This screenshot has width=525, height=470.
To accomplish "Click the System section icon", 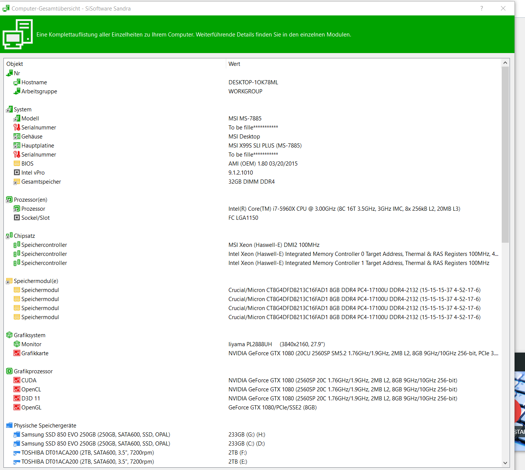I will point(9,109).
